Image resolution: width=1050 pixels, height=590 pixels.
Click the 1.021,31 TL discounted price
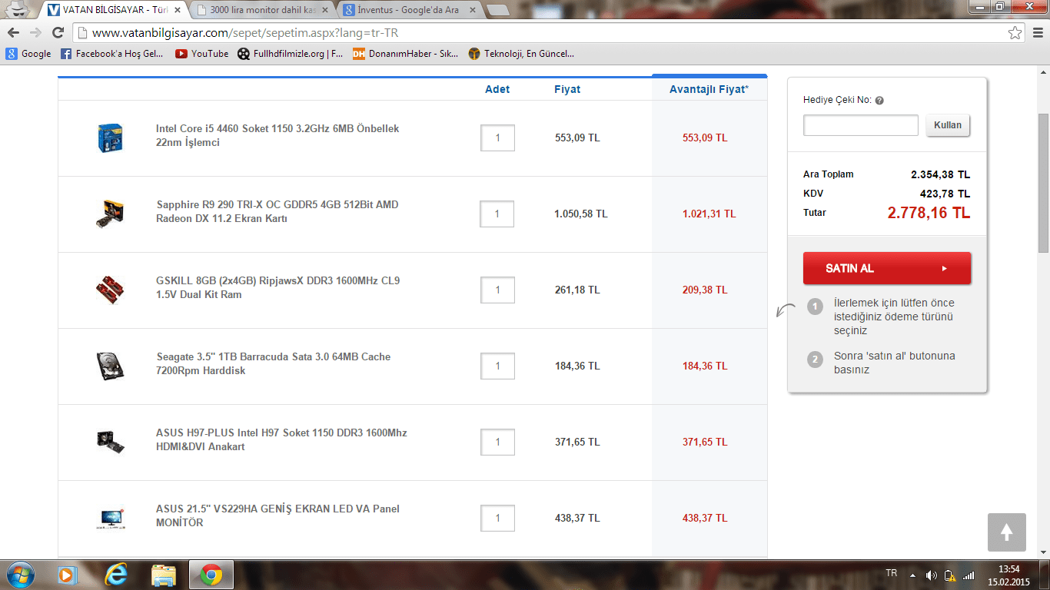709,214
